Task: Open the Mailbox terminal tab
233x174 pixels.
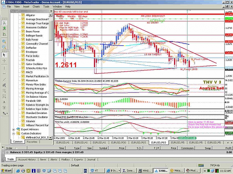Action: [66, 160]
